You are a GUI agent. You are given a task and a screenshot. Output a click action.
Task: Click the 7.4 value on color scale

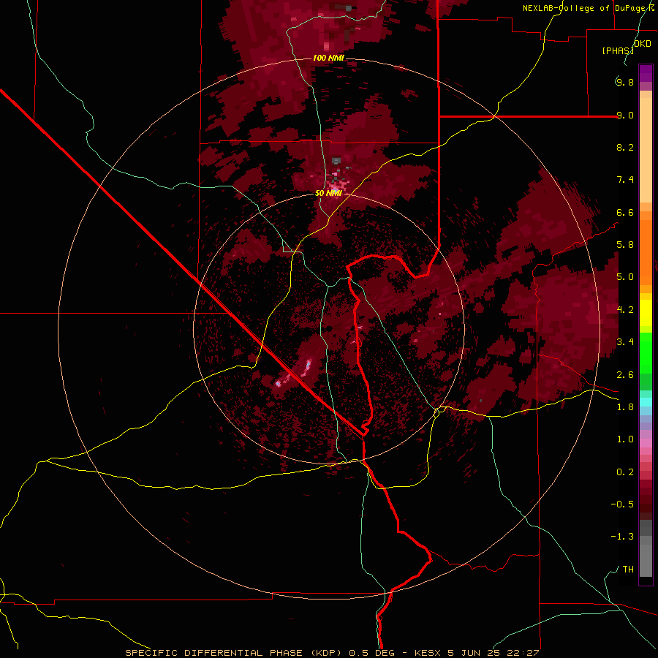click(625, 180)
